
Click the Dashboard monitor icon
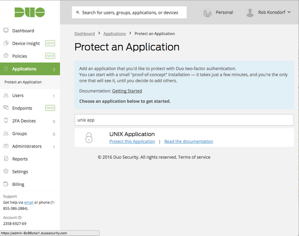click(x=6, y=30)
